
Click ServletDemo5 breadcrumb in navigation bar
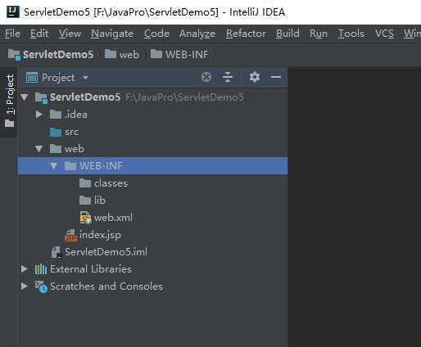point(51,54)
